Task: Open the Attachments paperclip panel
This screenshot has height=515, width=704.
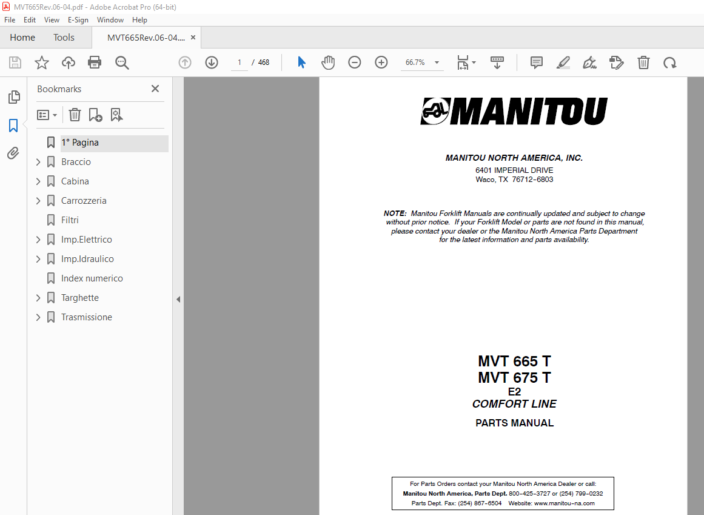Action: click(13, 153)
